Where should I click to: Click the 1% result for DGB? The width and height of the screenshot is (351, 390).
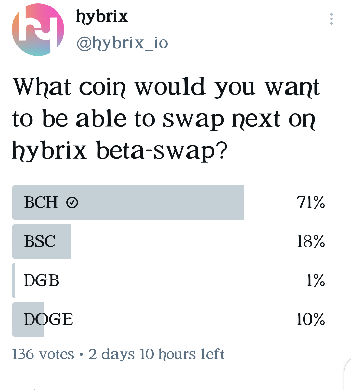[x=315, y=280]
